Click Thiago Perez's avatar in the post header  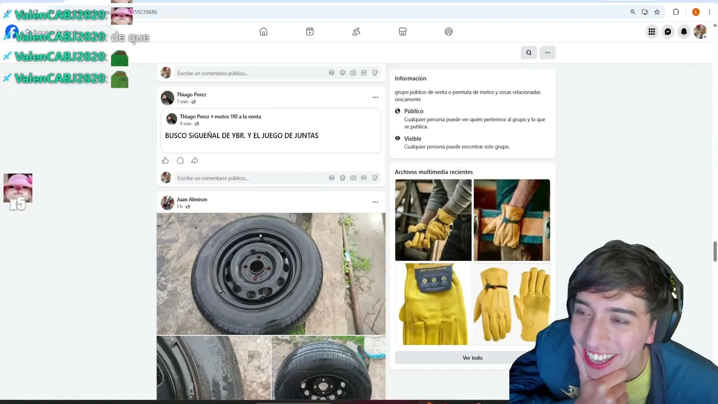tap(167, 98)
